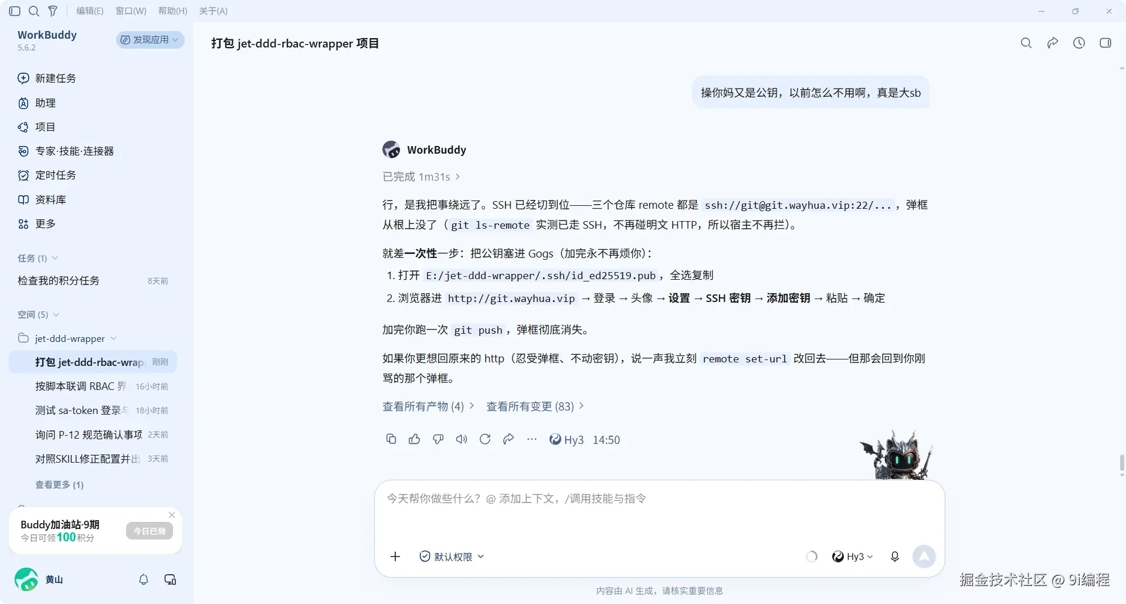Open the 帮助(H) menu
Image resolution: width=1126 pixels, height=604 pixels.
(172, 11)
